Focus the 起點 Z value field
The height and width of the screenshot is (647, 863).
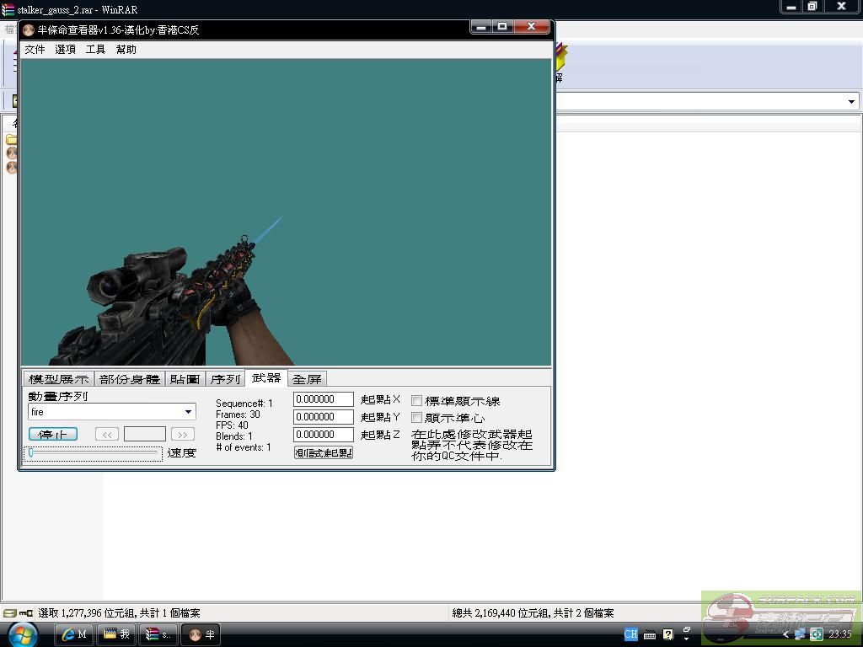click(324, 434)
